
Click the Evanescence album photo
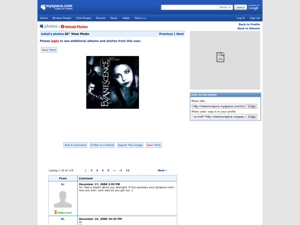click(112, 82)
